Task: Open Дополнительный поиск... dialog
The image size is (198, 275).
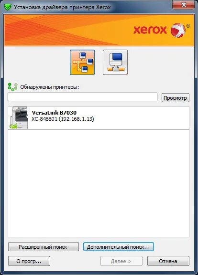Action: [119, 247]
